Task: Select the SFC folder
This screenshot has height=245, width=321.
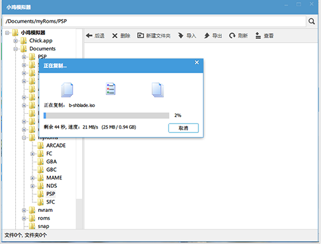Action: coord(50,202)
